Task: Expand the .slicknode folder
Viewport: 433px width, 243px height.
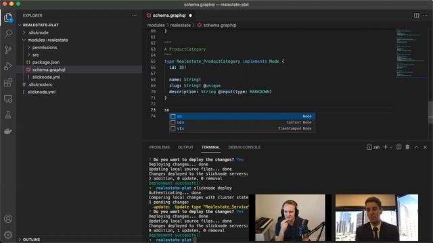Action: pyautogui.click(x=24, y=32)
